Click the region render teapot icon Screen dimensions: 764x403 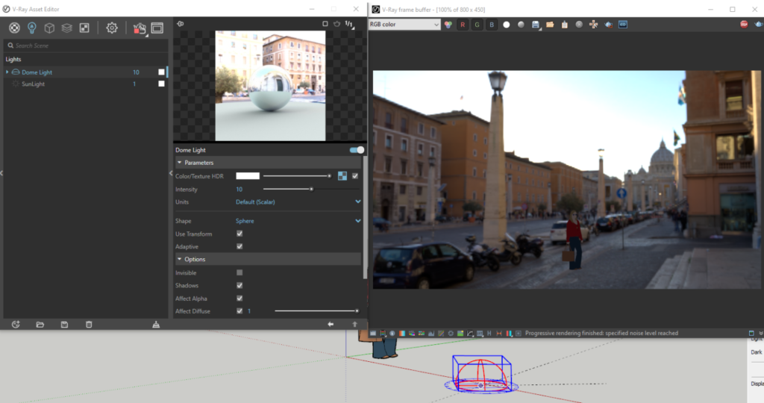point(609,25)
